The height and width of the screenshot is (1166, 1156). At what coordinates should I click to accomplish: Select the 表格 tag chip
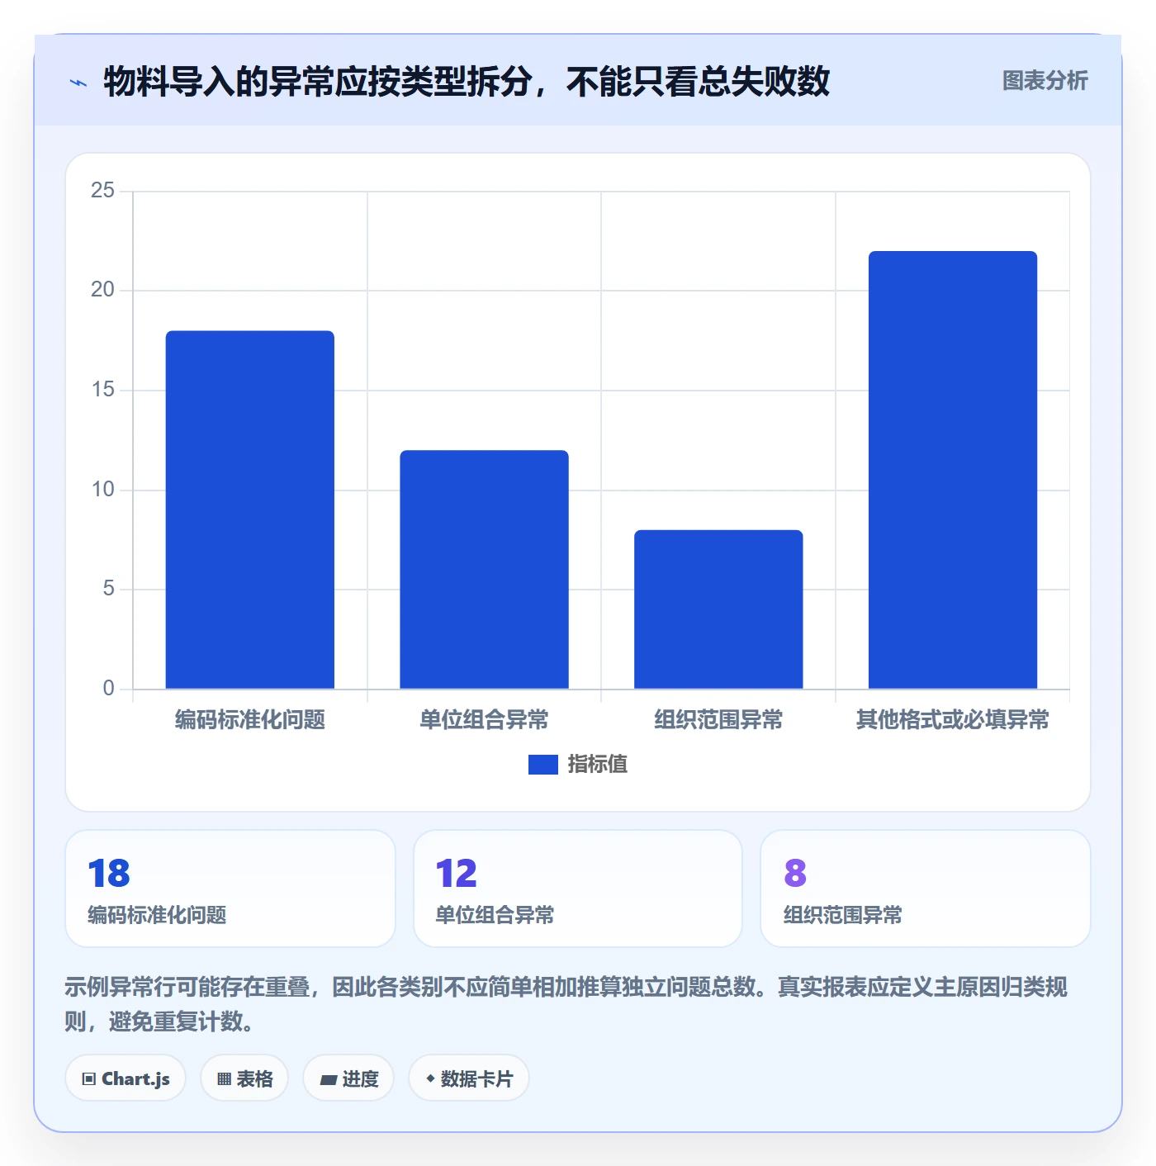[244, 1078]
